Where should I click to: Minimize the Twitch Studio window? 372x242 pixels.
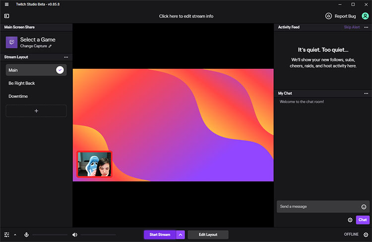(340, 4)
